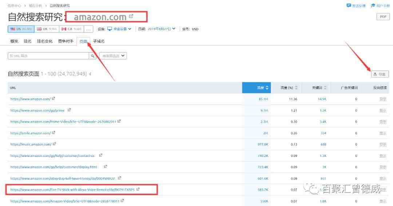The image size is (393, 206).
Task: Sort by 流量 traffic column arrows
Action: tap(267, 88)
